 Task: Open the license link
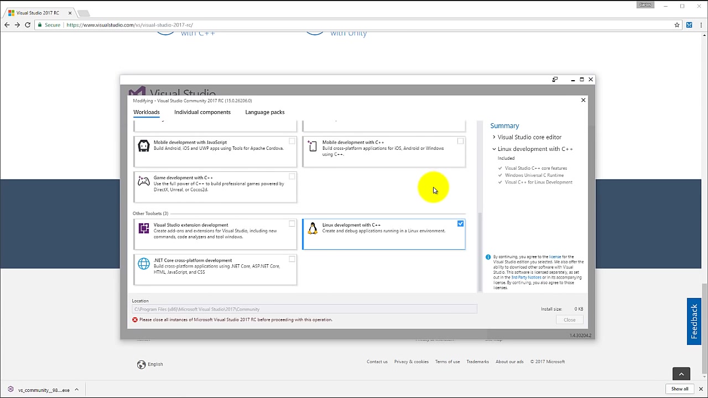(555, 257)
